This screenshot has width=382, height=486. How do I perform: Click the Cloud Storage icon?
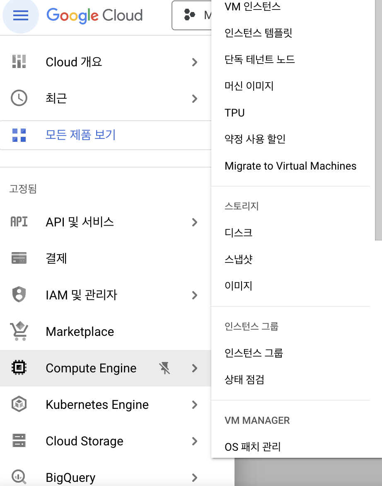tap(19, 440)
